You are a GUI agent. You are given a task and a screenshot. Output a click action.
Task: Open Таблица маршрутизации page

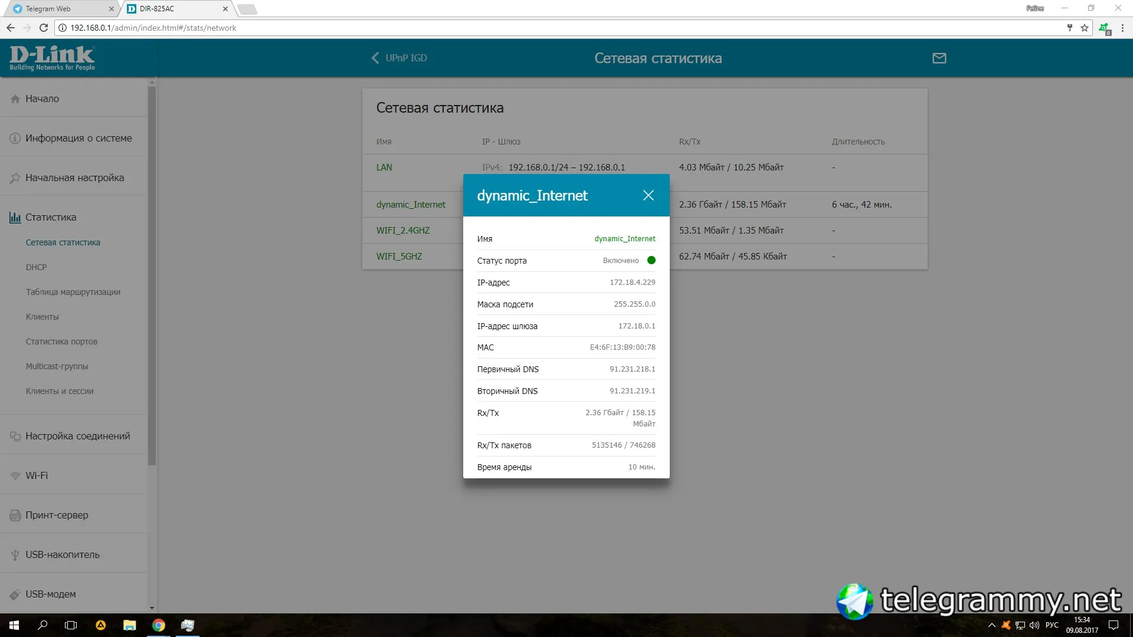pyautogui.click(x=73, y=292)
